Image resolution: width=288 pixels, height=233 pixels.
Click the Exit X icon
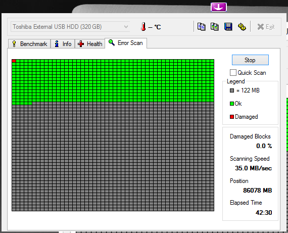coord(260,27)
